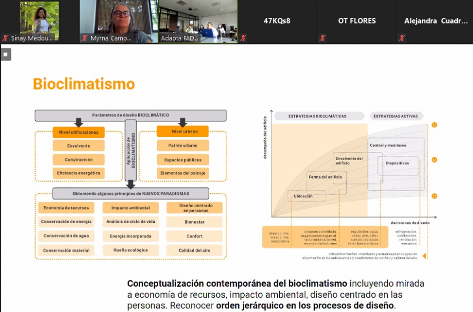Click the Elementos del paisaje box
Image resolution: width=473 pixels, height=312 pixels.
(x=183, y=173)
